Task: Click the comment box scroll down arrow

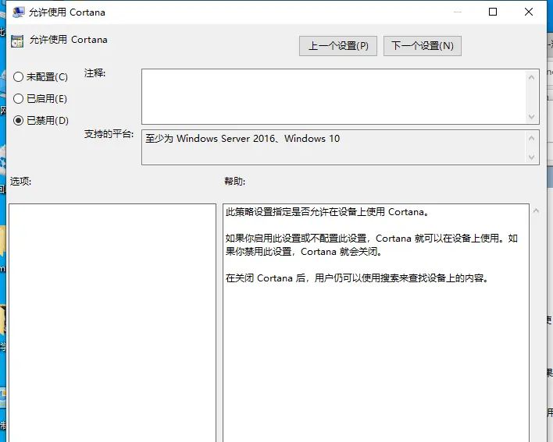Action: tap(531, 116)
